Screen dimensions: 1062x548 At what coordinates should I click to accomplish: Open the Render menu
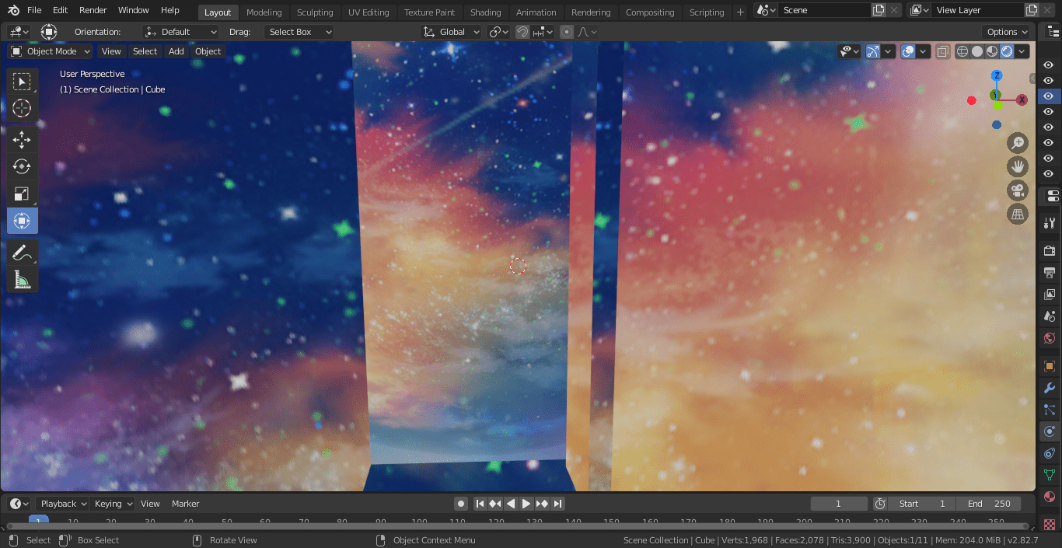(x=93, y=10)
